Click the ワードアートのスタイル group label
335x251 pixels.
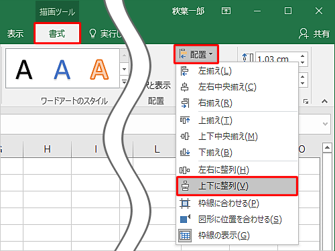[74, 101]
